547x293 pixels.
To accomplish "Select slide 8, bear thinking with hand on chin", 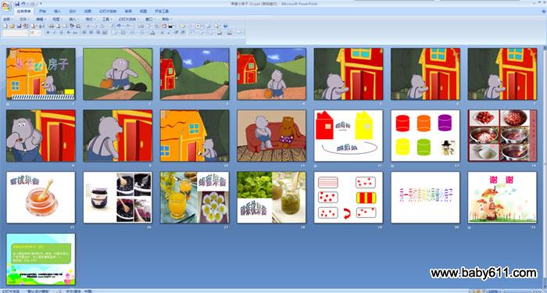I will tap(41, 136).
